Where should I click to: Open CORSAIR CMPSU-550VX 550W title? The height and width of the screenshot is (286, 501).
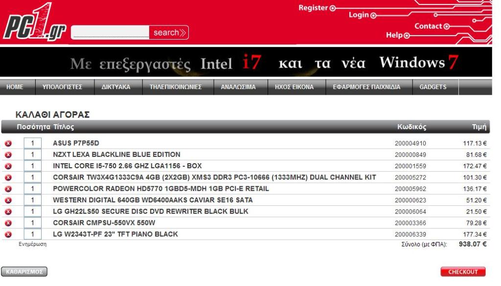(104, 223)
